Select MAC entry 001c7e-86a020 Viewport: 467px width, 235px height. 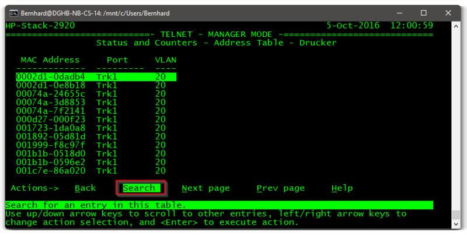pyautogui.click(x=50, y=170)
